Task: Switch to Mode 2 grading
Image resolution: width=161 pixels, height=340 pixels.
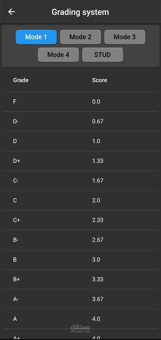Action: tap(80, 37)
